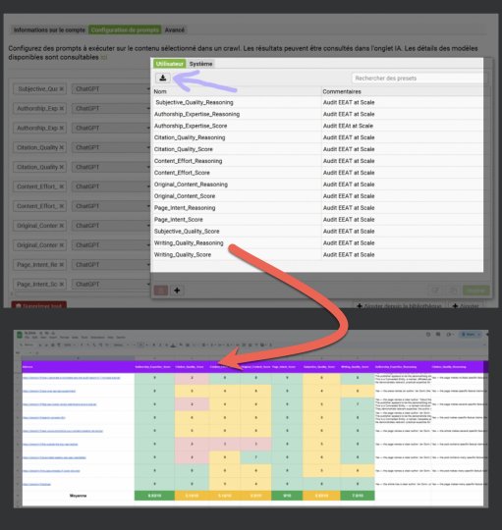Click the import presets download icon
This screenshot has width=502, height=530.
(163, 79)
